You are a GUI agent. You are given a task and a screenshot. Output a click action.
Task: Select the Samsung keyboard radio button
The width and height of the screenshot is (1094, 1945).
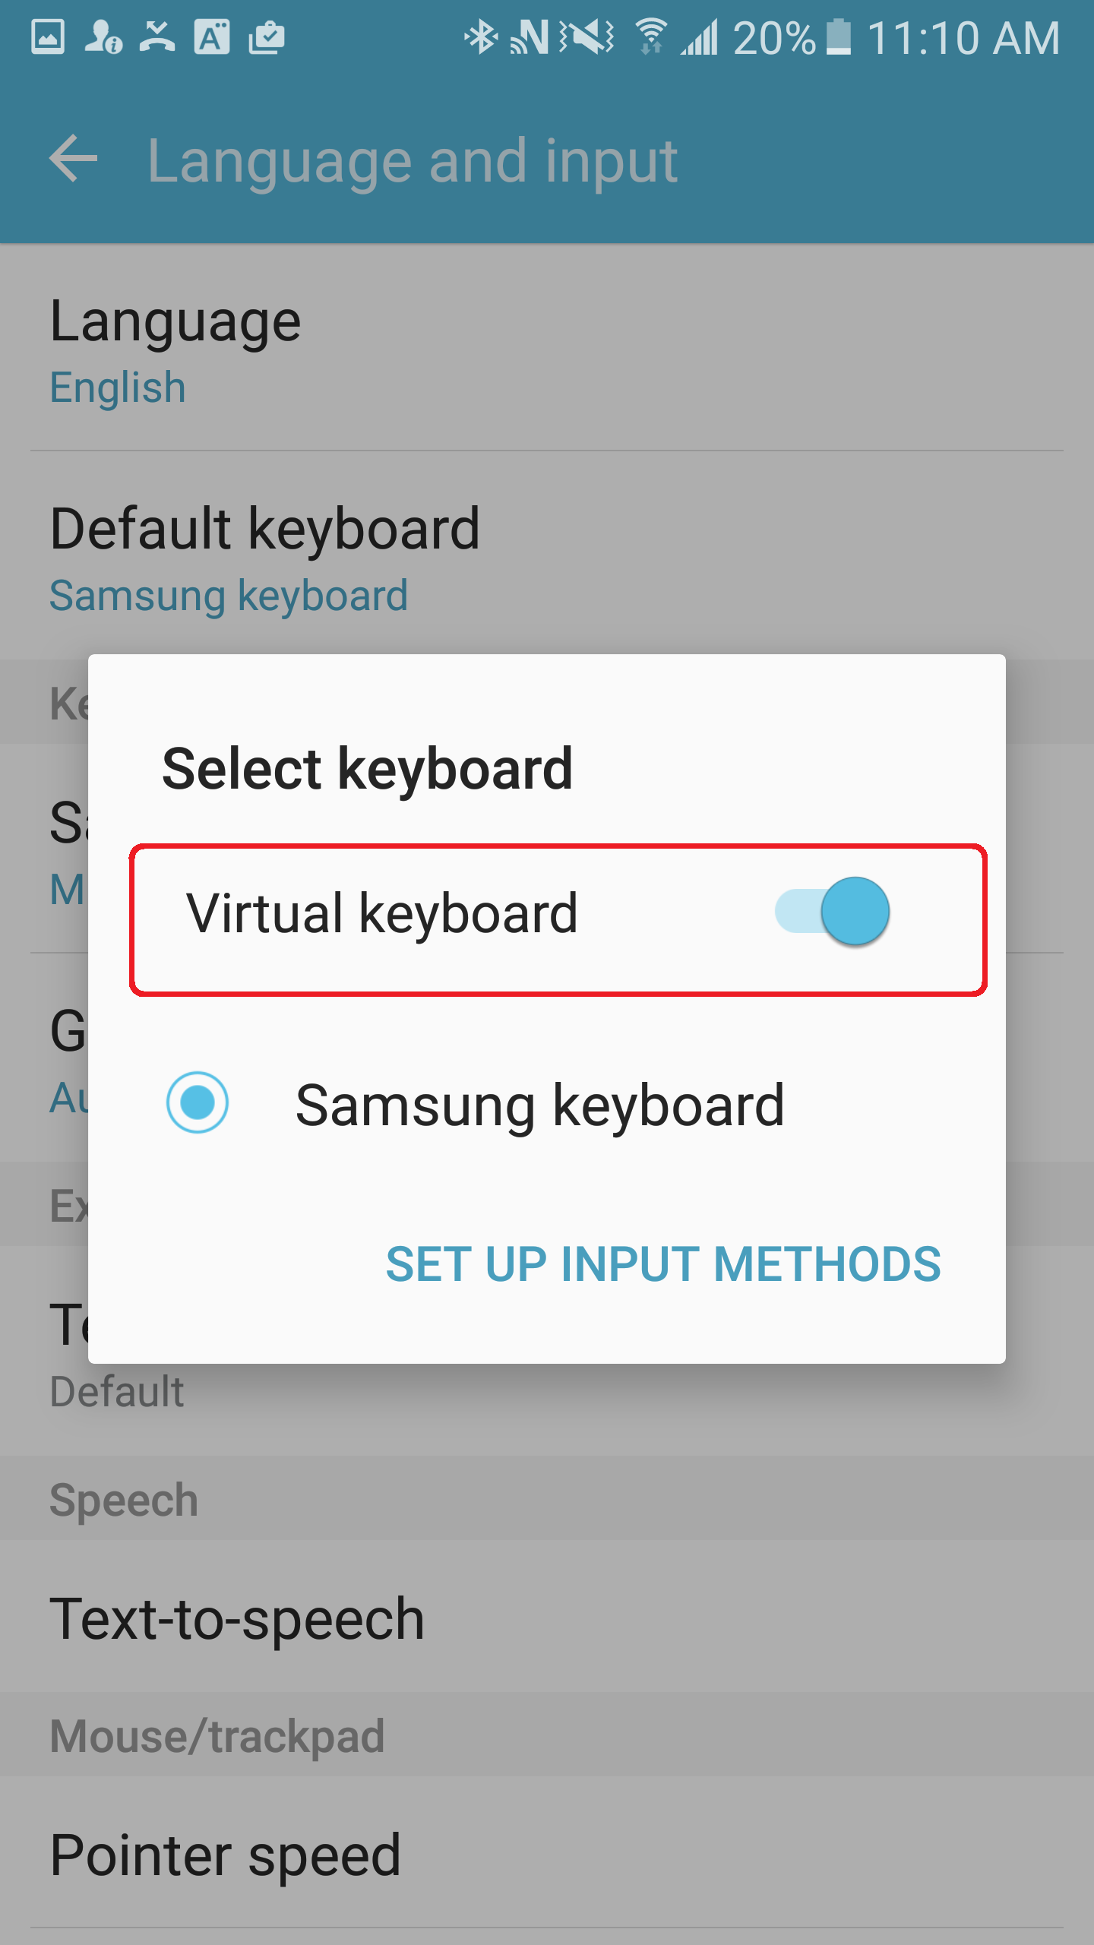pyautogui.click(x=198, y=1102)
